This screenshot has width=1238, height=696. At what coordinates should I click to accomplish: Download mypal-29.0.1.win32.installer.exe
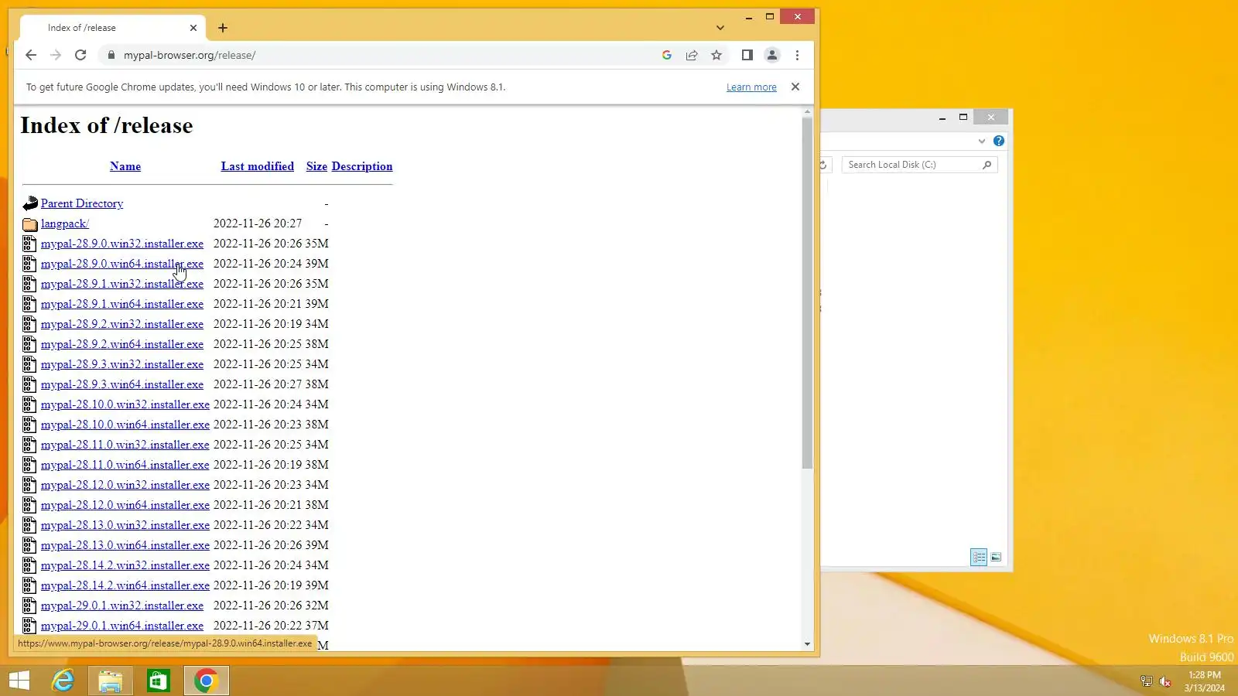click(122, 606)
